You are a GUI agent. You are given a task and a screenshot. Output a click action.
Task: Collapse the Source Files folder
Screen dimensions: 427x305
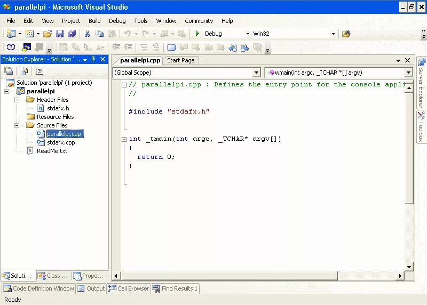17,125
